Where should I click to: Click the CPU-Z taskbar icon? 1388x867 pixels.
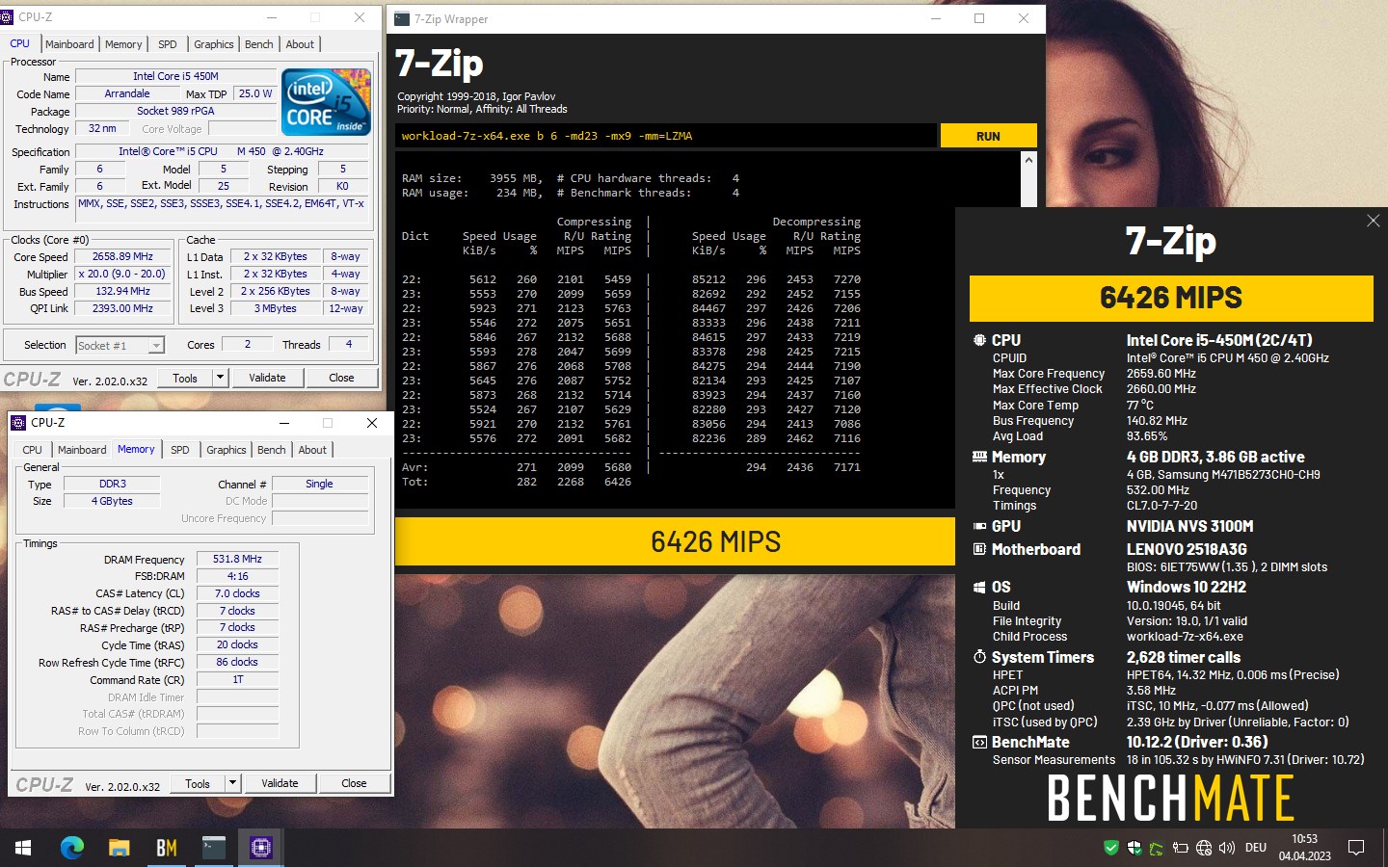point(260,848)
